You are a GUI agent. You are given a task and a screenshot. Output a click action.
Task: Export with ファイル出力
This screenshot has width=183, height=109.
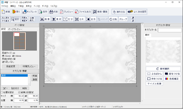(83, 12)
